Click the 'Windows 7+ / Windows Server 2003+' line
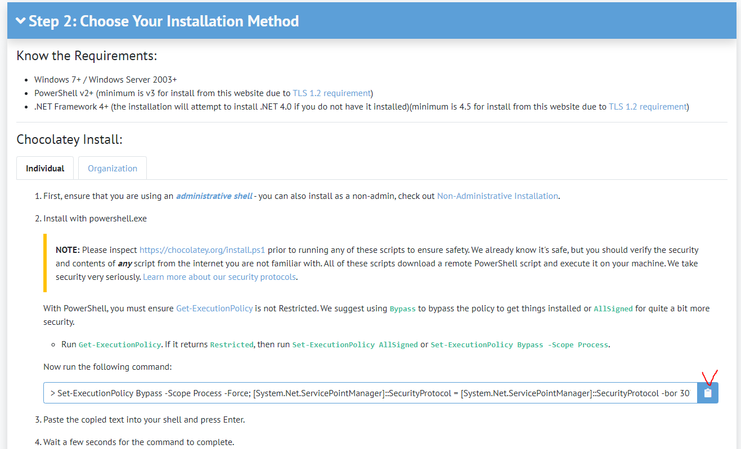 click(x=106, y=80)
